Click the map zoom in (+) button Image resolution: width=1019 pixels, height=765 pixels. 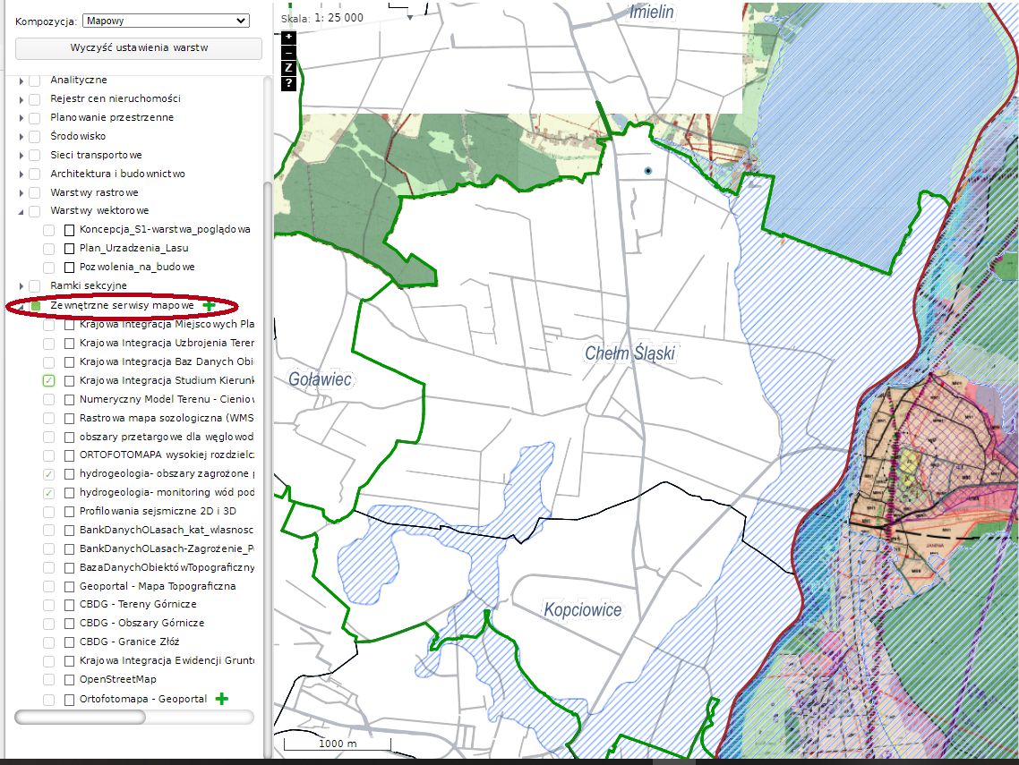coord(288,38)
